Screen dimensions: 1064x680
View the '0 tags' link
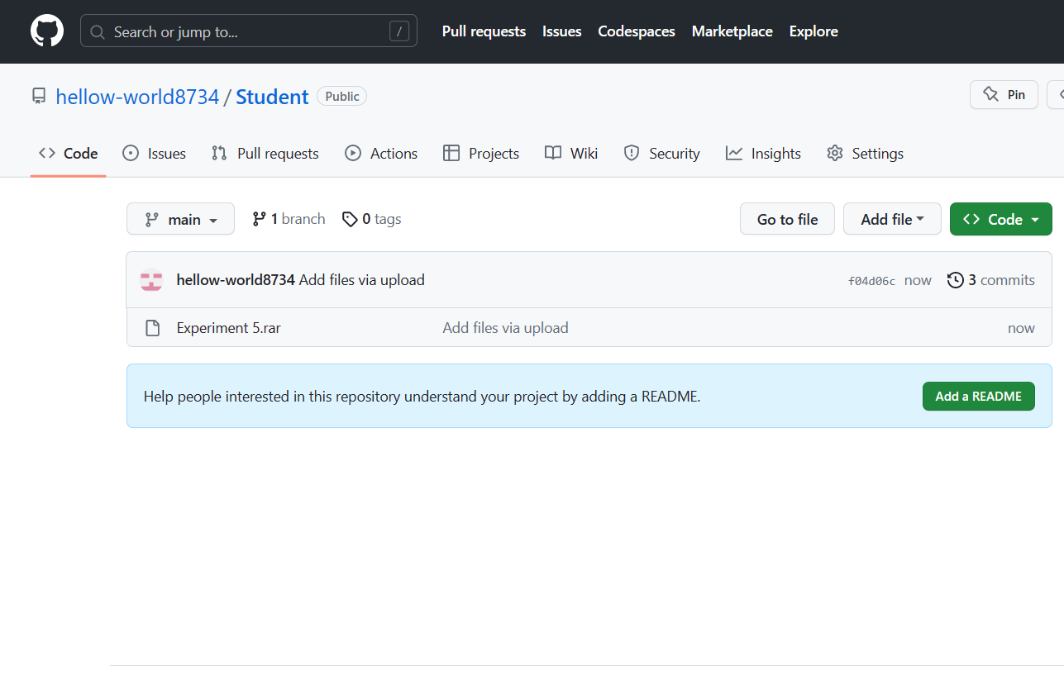[x=372, y=219]
